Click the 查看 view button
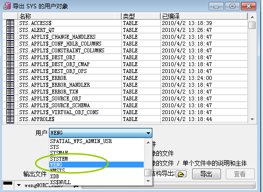Image resolution: width=263 pixels, height=192 pixels. coord(240,174)
